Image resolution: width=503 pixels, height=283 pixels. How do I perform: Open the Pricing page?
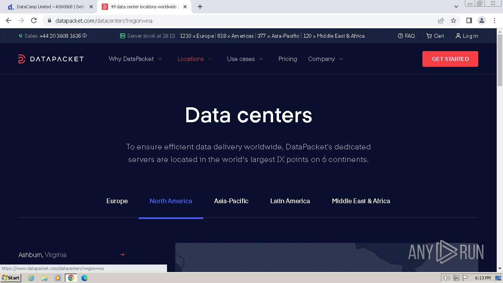click(x=288, y=59)
